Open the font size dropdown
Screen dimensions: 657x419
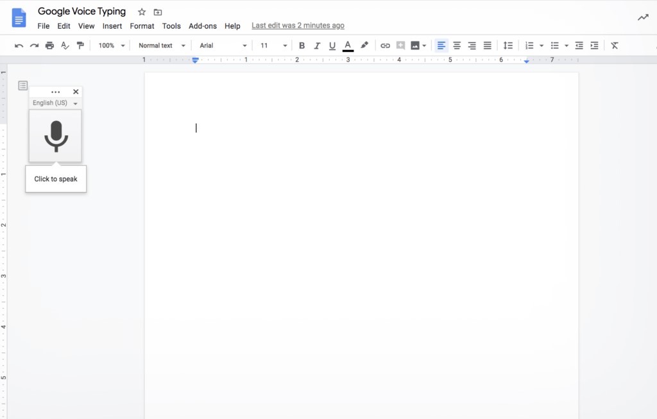[x=272, y=45]
